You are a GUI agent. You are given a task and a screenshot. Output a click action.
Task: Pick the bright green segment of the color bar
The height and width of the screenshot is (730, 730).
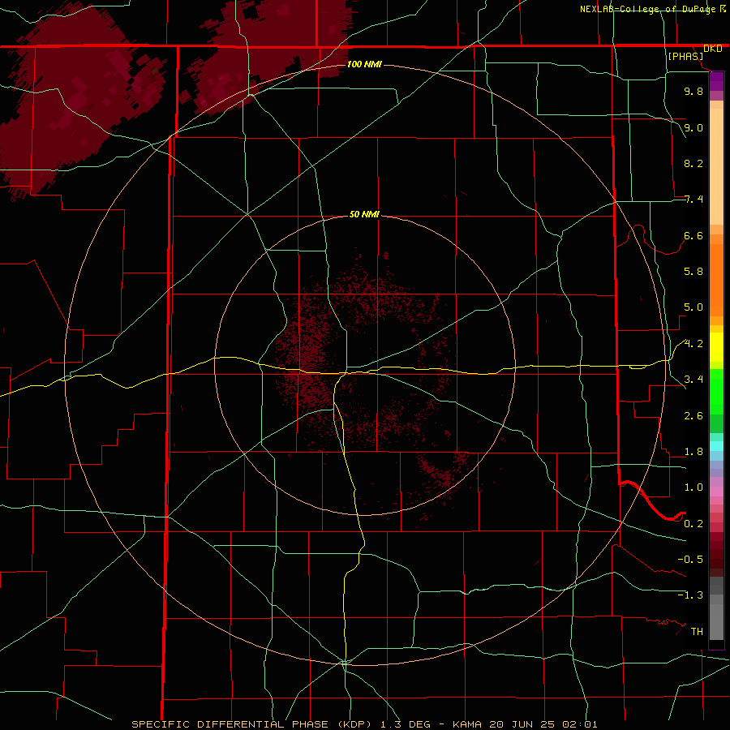pos(716,391)
